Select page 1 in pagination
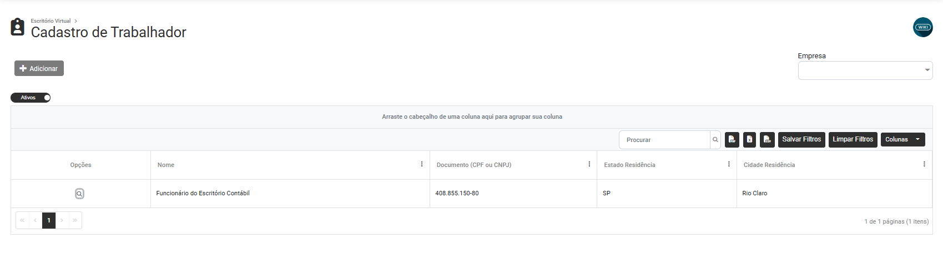Image resolution: width=943 pixels, height=253 pixels. (x=49, y=220)
